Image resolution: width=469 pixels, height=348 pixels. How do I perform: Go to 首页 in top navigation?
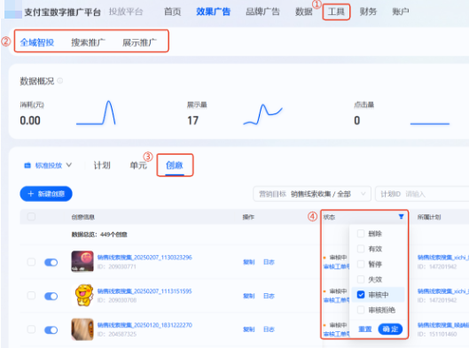(x=173, y=12)
